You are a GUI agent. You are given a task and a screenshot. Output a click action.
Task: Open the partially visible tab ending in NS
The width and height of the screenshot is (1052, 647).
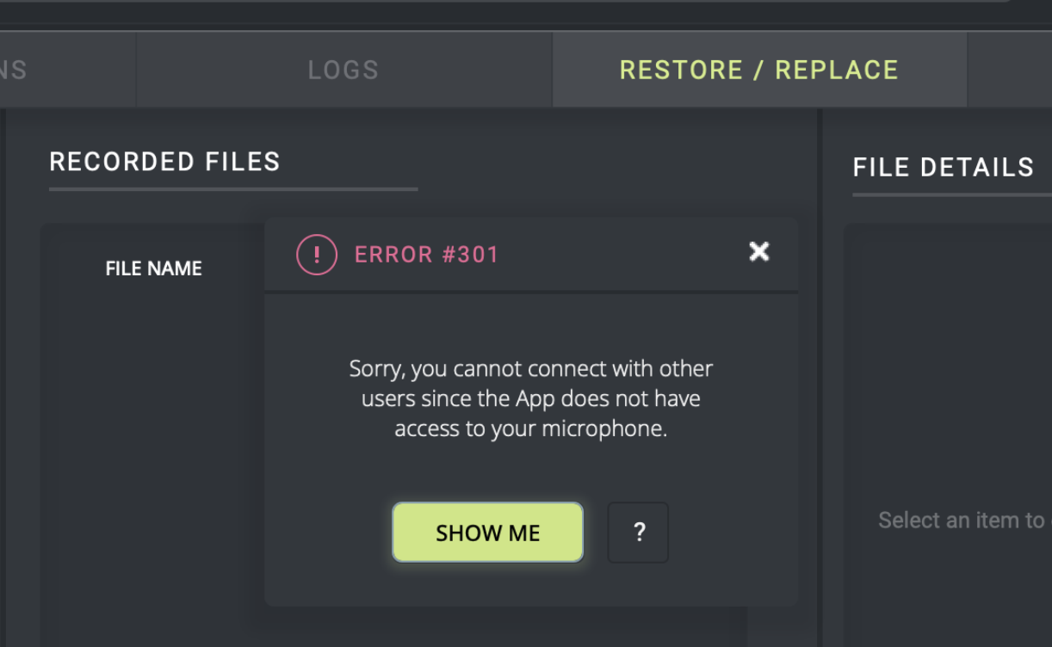tap(17, 70)
